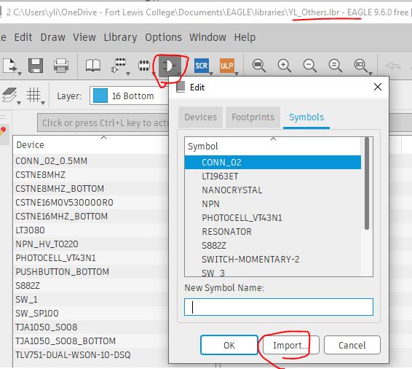Close the Edit dialog

point(378,87)
